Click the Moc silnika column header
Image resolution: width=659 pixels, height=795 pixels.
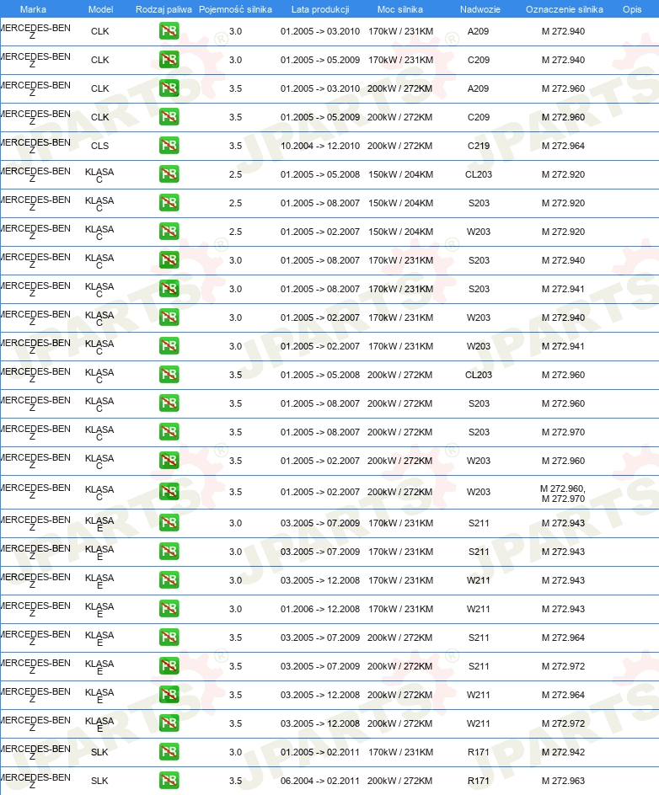coord(399,9)
